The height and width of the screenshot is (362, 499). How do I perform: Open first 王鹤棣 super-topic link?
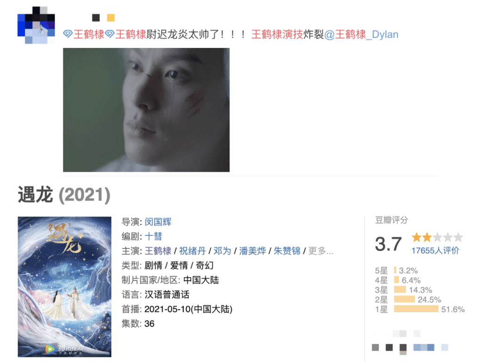(x=89, y=34)
